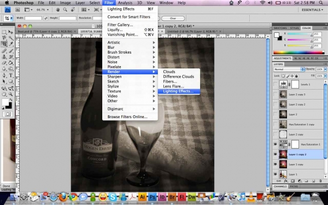Viewport: 328px width, 205px height.
Task: Show visibility of Levels 1 layer
Action: pos(276,84)
